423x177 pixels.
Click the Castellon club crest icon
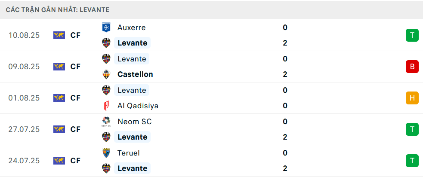[x=106, y=74]
